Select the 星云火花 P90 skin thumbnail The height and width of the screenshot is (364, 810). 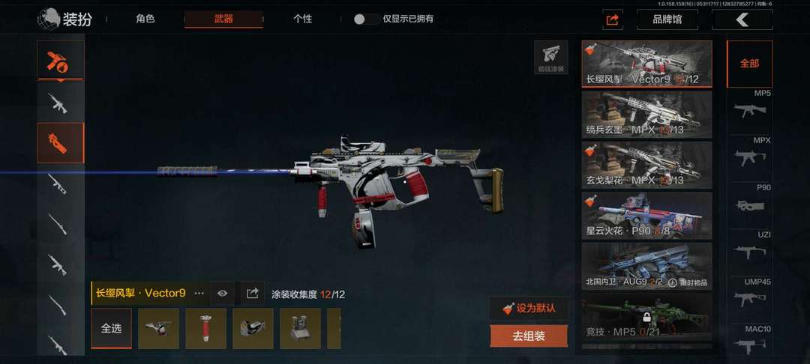646,216
